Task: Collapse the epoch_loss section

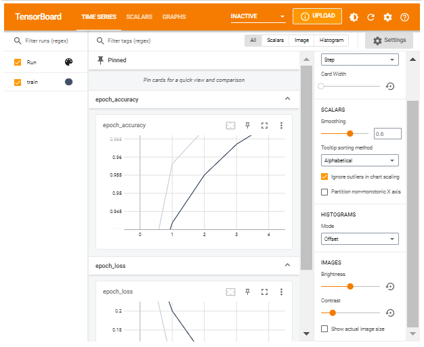Action: [x=287, y=265]
